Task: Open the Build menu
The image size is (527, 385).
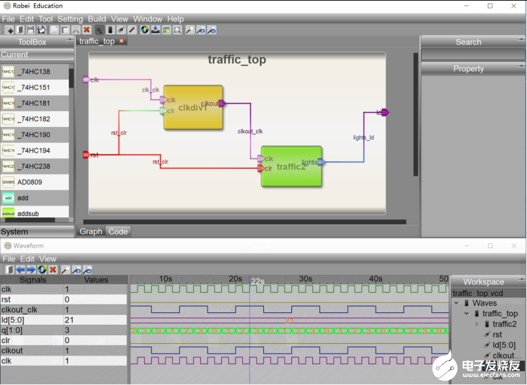Action: [97, 19]
